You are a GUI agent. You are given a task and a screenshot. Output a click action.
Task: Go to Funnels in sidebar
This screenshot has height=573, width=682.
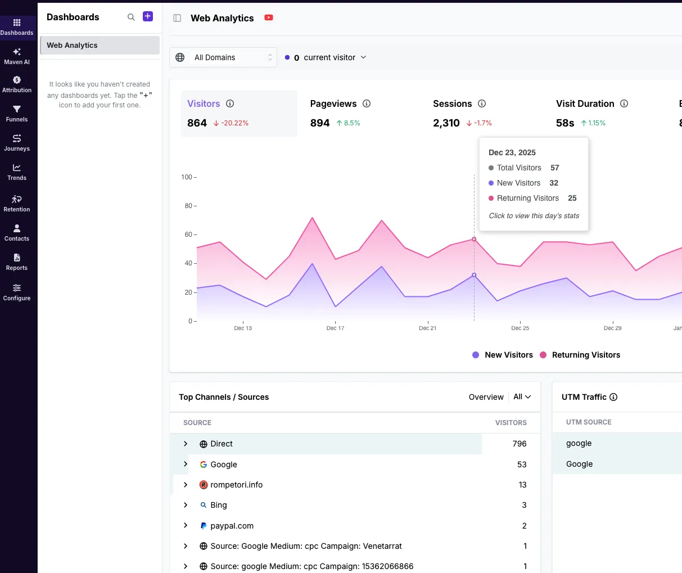coord(17,114)
